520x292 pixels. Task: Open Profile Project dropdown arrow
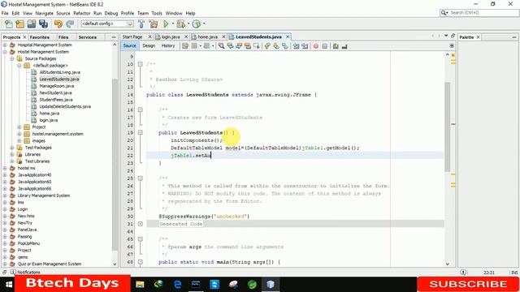pos(204,24)
